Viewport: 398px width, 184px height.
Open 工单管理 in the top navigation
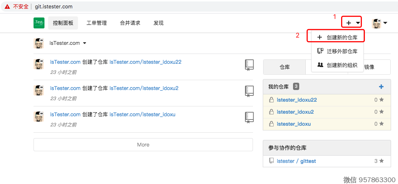click(x=97, y=23)
